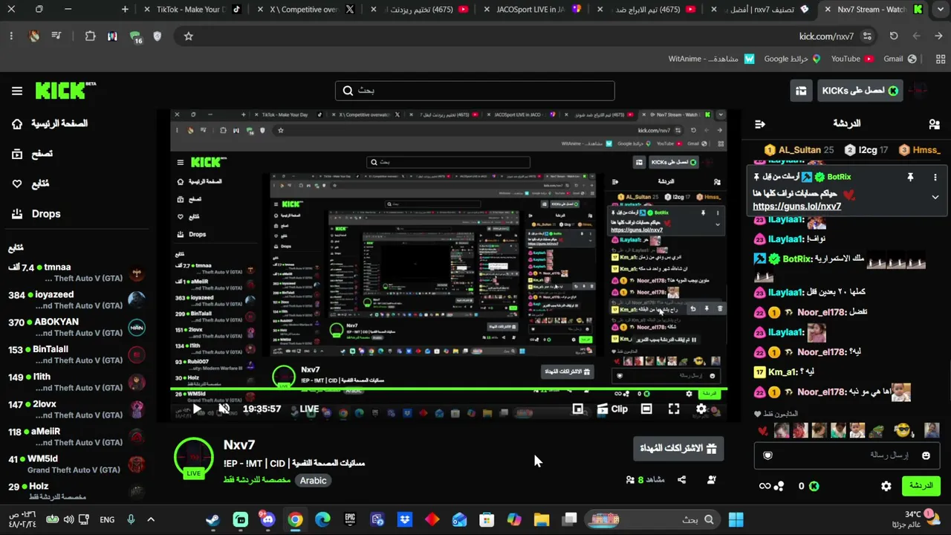
Task: Bookmark this page with star icon
Action: coord(189,36)
